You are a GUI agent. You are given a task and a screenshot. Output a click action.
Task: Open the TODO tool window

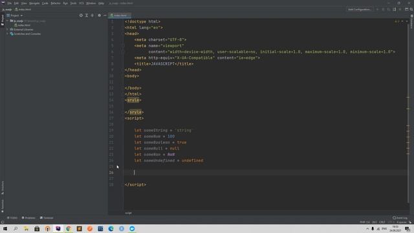tap(12, 218)
